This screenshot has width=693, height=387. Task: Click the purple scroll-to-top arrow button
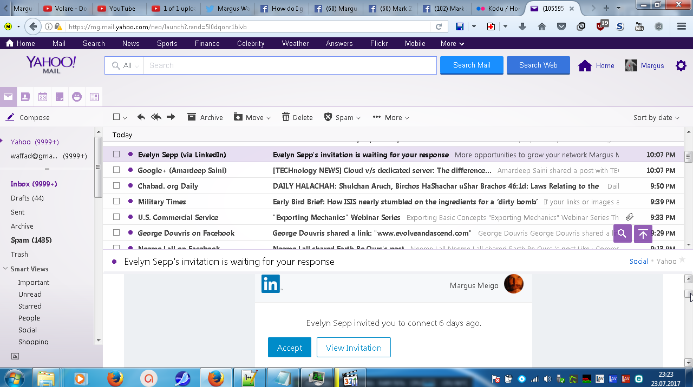coord(643,234)
